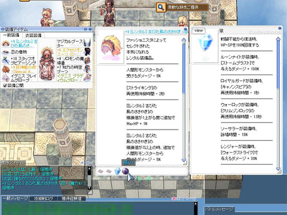Click the card description window scrollbar thumb
The height and width of the screenshot is (215, 287).
(x=278, y=65)
